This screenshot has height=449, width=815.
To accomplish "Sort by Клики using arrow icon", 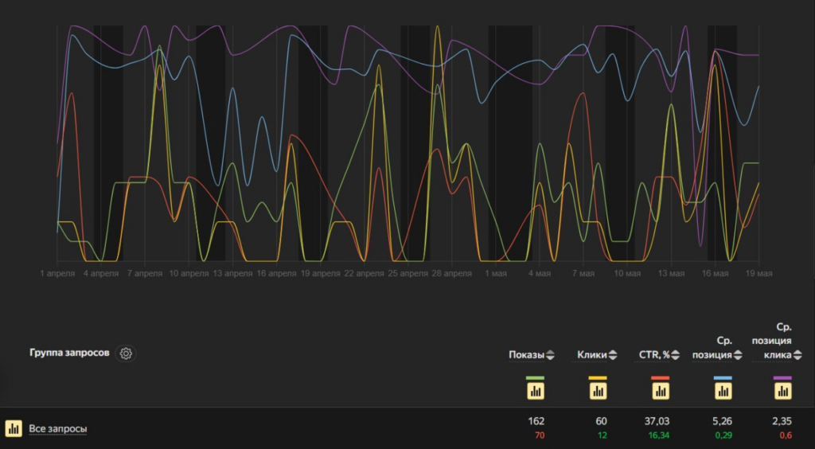I will pyautogui.click(x=613, y=355).
